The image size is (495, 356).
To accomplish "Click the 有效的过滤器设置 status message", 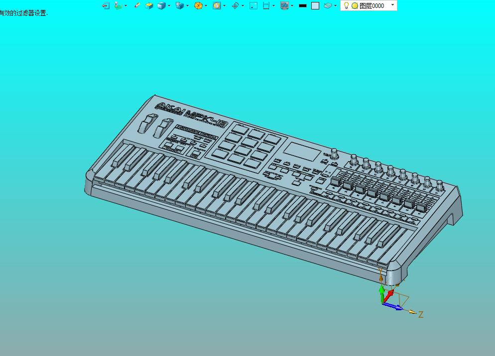I will point(24,13).
